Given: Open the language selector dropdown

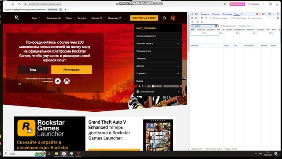Looking at the screenshot, I should 158,91.
